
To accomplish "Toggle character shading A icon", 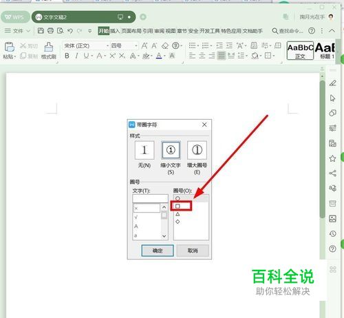I will pos(172,56).
